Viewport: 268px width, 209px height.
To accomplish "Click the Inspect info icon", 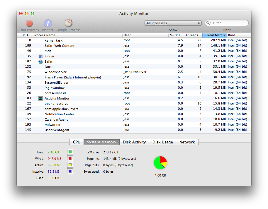I will click(48, 23).
